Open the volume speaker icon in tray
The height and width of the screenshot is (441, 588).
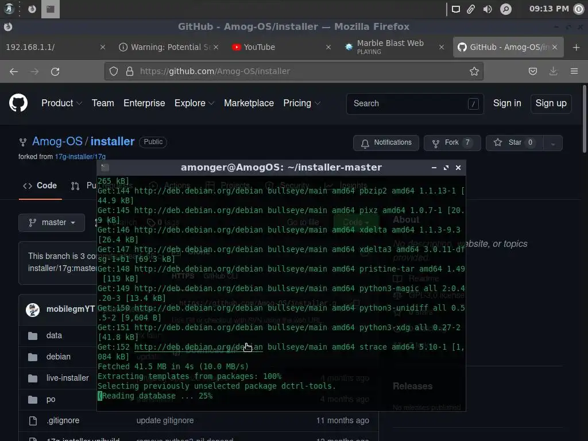[x=488, y=9]
